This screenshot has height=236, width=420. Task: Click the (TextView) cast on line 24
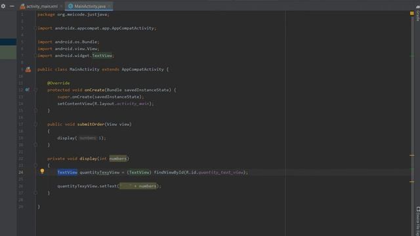pyautogui.click(x=139, y=172)
